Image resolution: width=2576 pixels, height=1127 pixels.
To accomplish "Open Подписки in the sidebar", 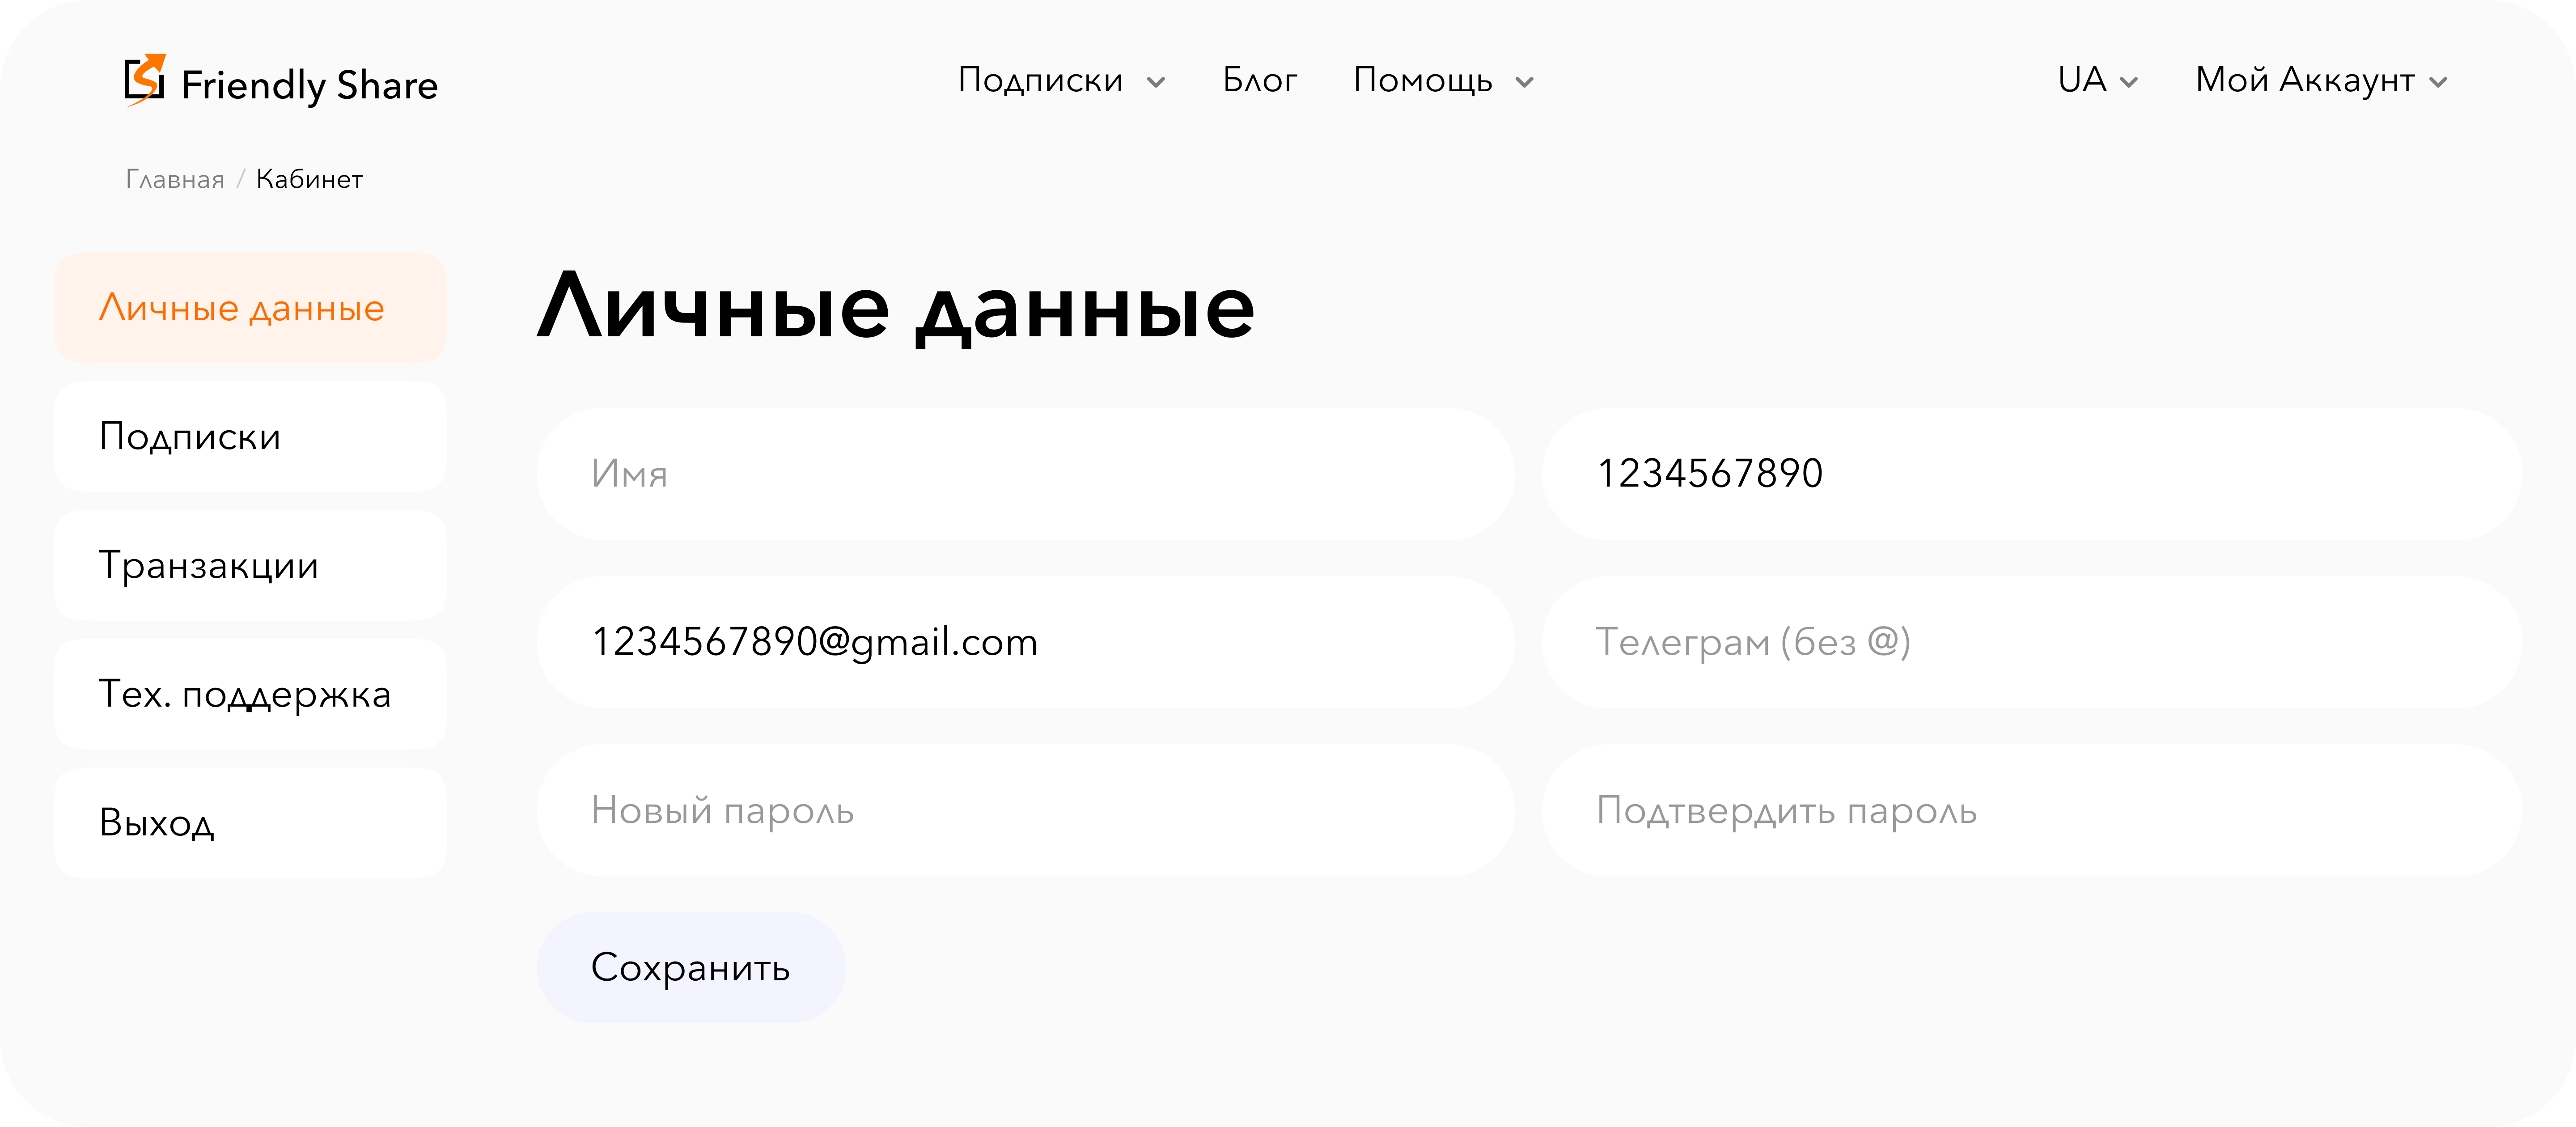I will [x=250, y=436].
